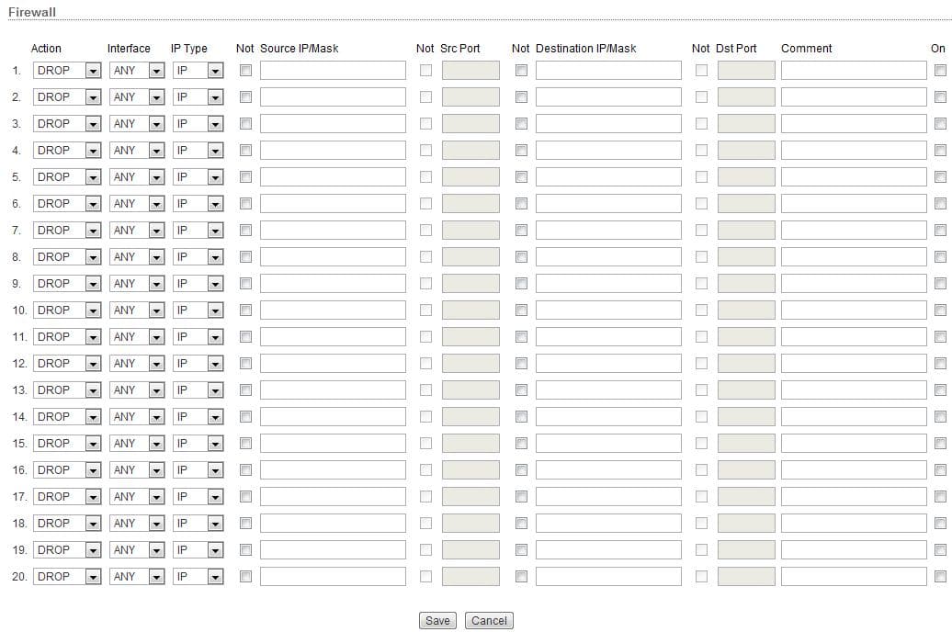The width and height of the screenshot is (952, 632).
Task: Open the IP Type dropdown for rule 5
Action: [198, 177]
